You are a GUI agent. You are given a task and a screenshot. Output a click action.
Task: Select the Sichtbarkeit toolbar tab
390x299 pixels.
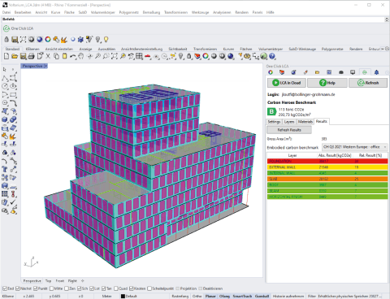tap(178, 49)
